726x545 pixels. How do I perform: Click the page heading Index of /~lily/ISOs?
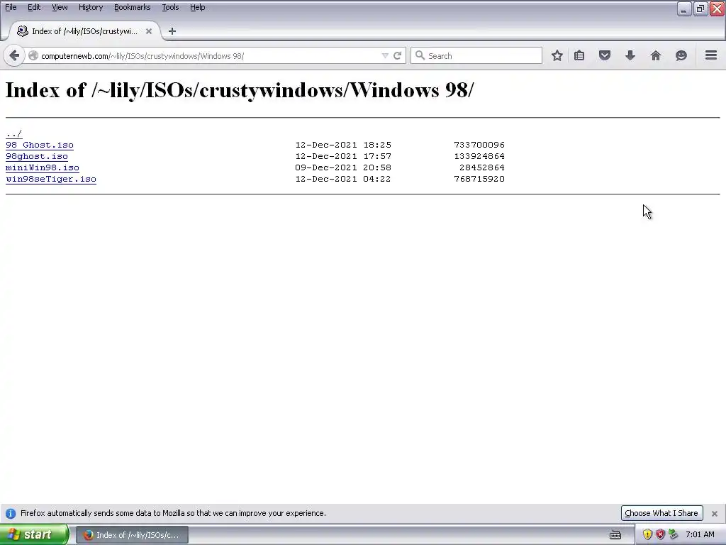pyautogui.click(x=240, y=90)
